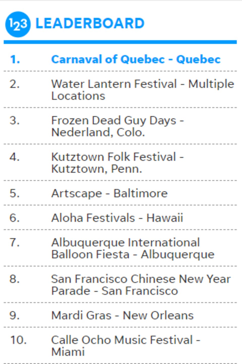Click the LEADERBOARD heading text

coord(90,23)
